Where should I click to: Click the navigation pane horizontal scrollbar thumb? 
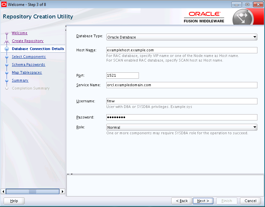pyautogui.click(x=33, y=192)
